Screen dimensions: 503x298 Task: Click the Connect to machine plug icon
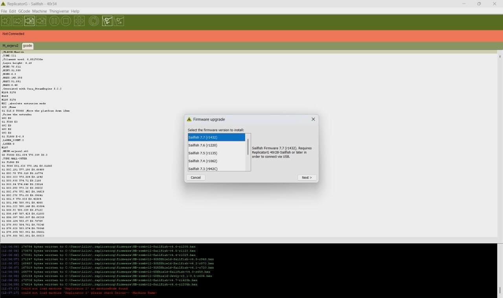(107, 21)
